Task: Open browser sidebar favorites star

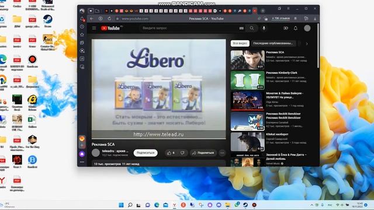Action: pos(82,35)
